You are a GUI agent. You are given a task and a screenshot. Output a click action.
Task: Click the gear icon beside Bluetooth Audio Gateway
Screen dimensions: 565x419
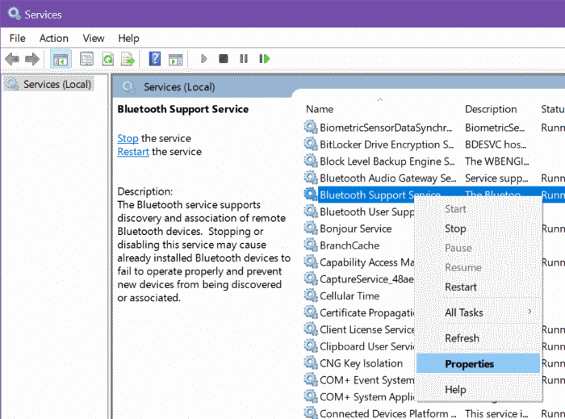click(x=310, y=178)
